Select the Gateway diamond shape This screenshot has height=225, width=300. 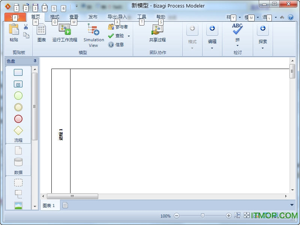[x=18, y=130]
